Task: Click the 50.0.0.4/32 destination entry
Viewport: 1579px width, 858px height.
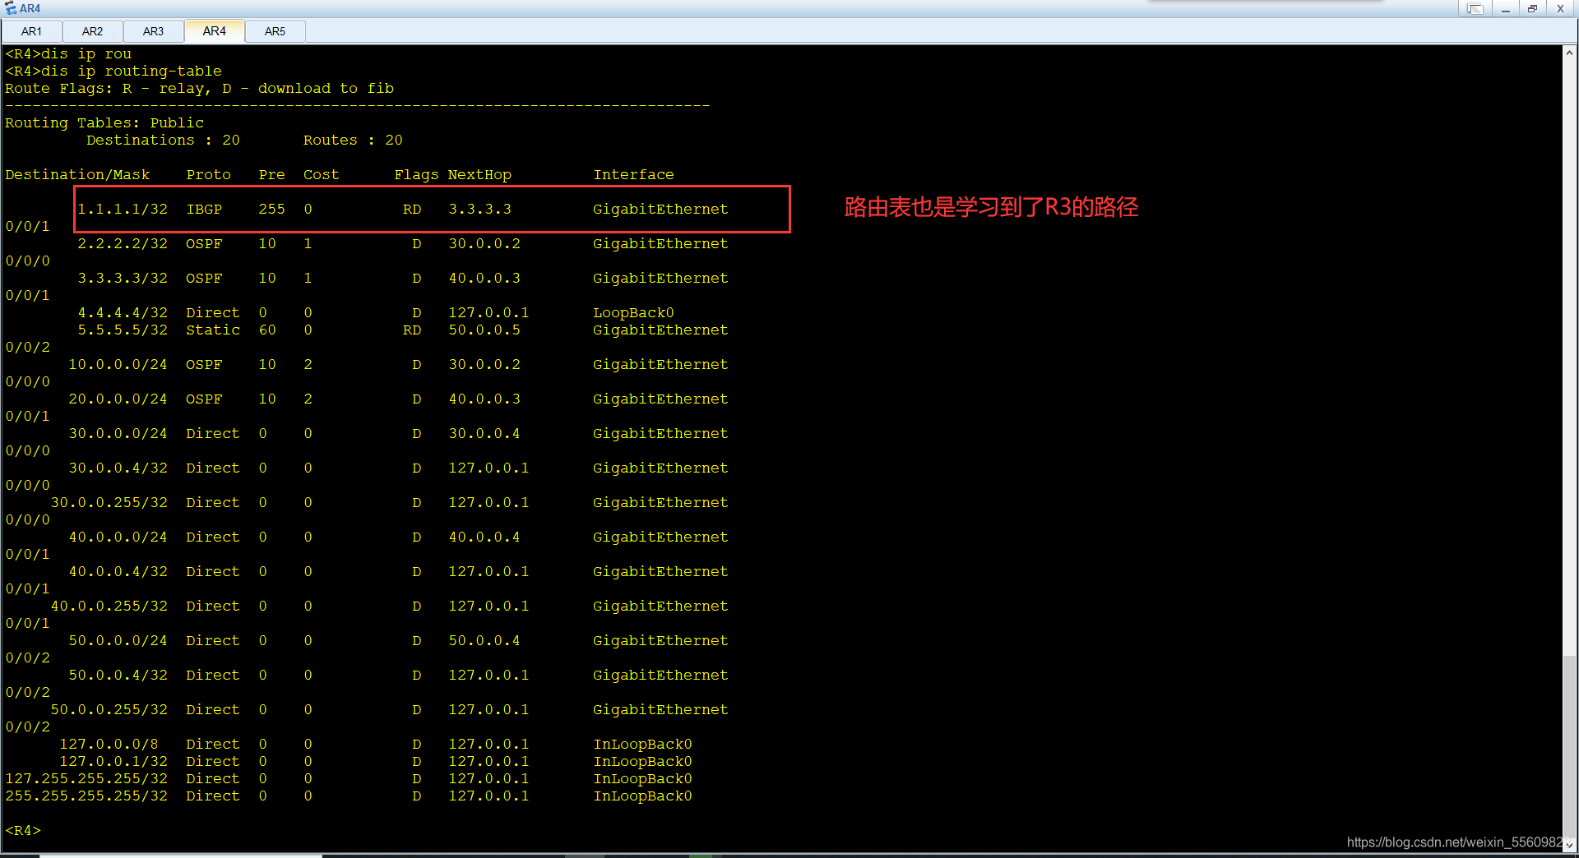Action: coord(118,676)
